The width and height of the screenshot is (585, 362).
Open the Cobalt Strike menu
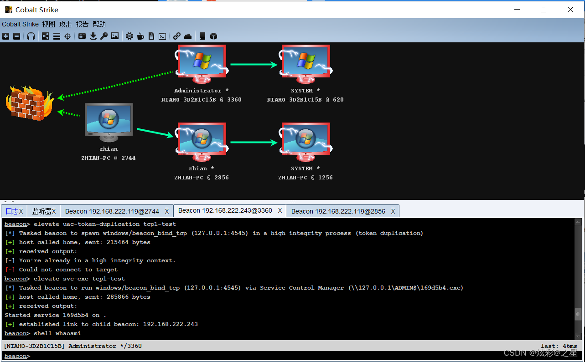point(20,24)
